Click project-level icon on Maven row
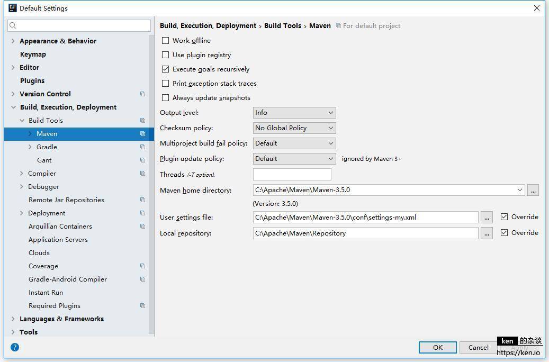The image size is (549, 362). [x=142, y=134]
